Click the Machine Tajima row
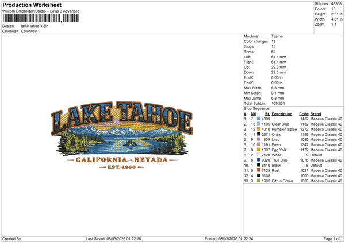The image size is (345, 243). click(264, 36)
